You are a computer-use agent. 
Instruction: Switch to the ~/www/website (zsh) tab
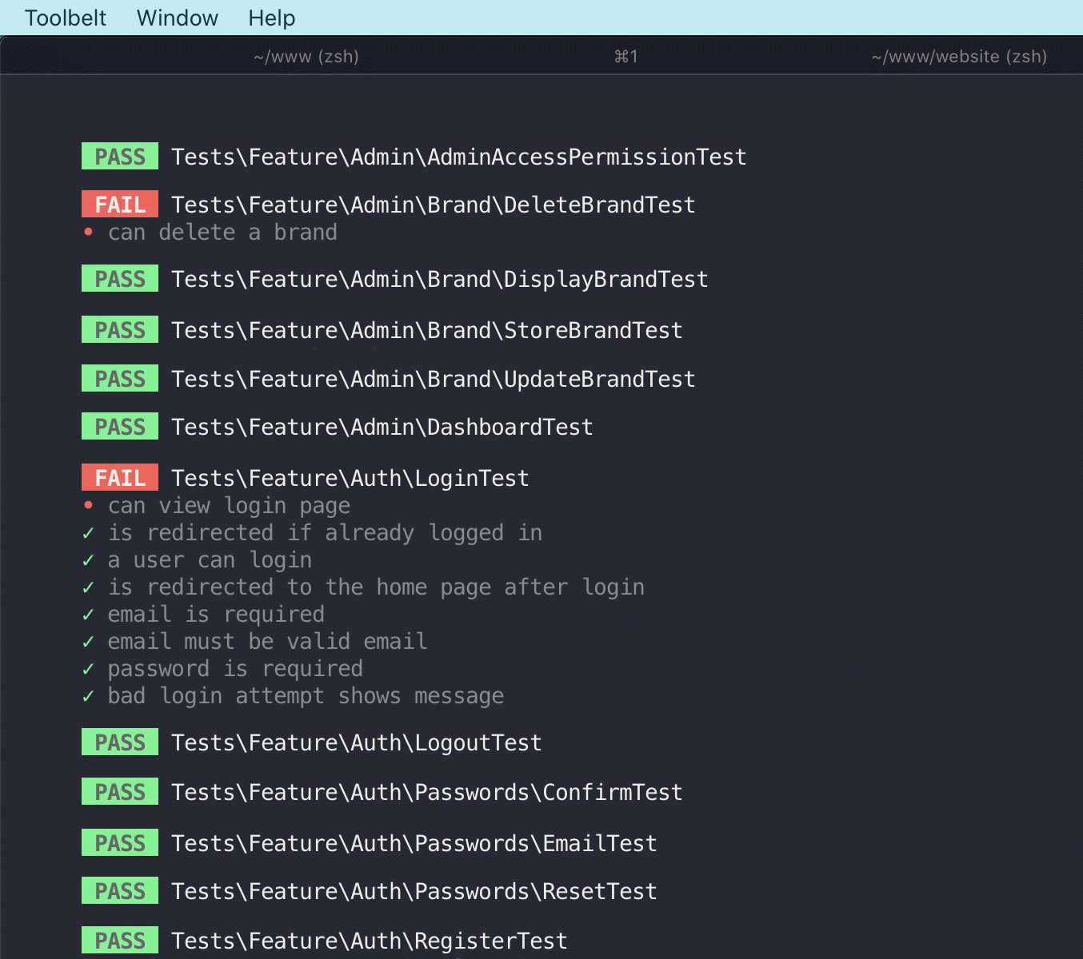tap(960, 57)
